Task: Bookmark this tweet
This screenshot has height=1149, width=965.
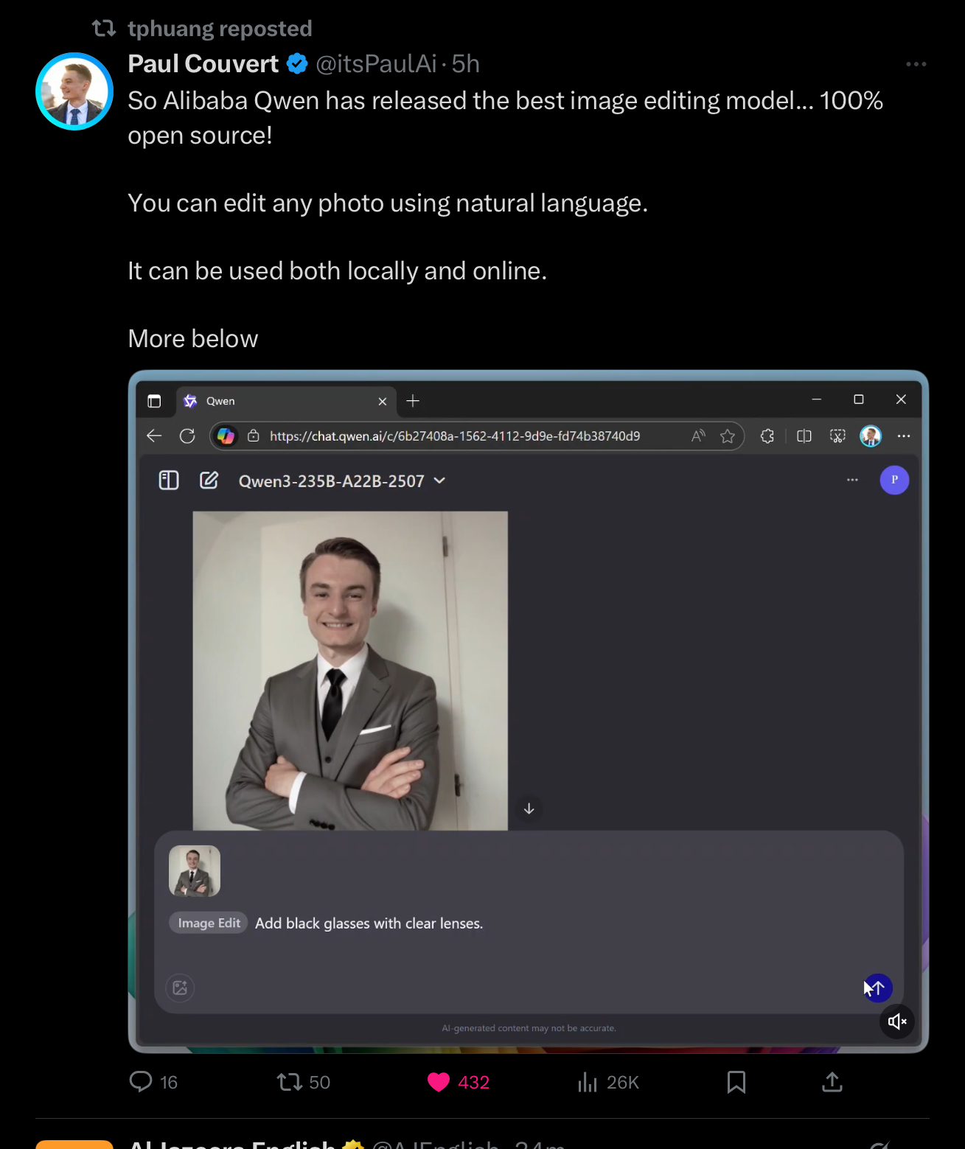Action: 736,1082
